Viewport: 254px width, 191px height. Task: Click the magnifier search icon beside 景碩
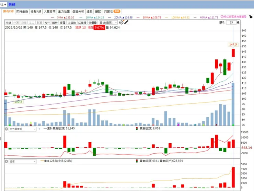click(2, 4)
